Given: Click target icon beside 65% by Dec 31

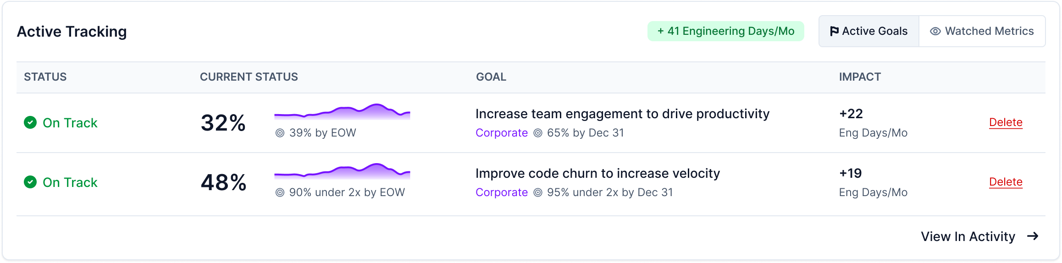Looking at the screenshot, I should 538,133.
